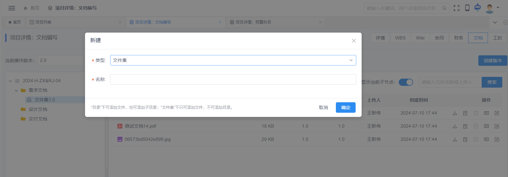This screenshot has width=508, height=177.
Task: Click the 首页 breadcrumb link
Action: point(35,8)
